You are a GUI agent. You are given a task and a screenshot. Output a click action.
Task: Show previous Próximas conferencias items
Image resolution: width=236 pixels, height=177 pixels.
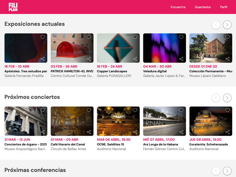(216, 171)
